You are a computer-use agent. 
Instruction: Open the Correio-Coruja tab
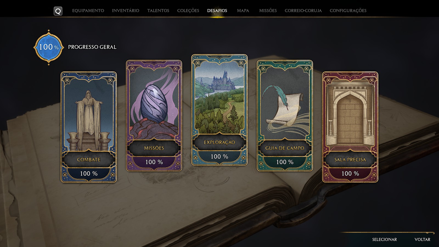pyautogui.click(x=303, y=10)
